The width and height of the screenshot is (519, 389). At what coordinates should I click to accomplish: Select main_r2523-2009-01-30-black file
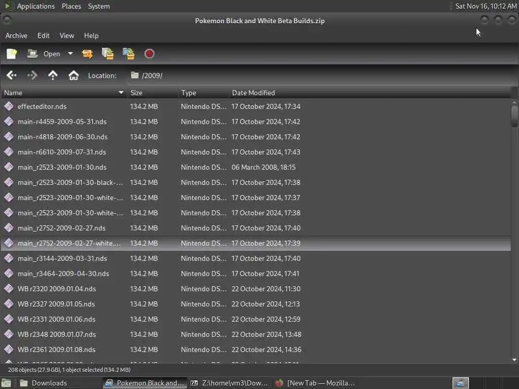[256, 182]
